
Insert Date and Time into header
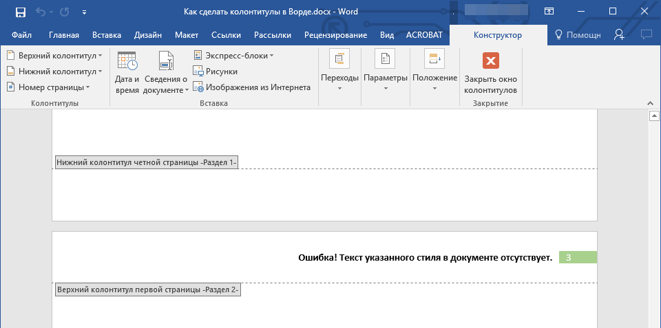pyautogui.click(x=127, y=72)
